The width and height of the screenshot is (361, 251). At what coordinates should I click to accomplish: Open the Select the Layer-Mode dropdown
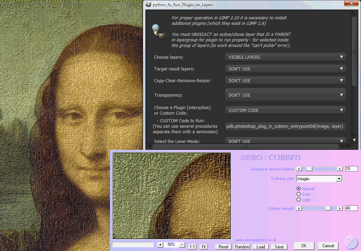pyautogui.click(x=285, y=141)
